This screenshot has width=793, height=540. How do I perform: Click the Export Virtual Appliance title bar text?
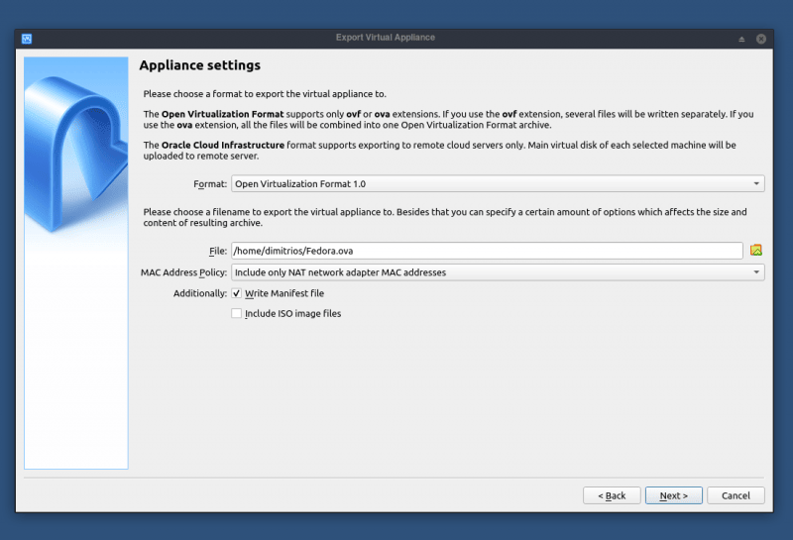385,38
